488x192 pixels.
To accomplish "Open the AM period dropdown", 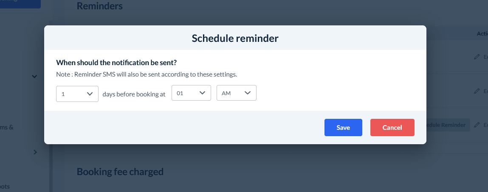I will pos(237,93).
